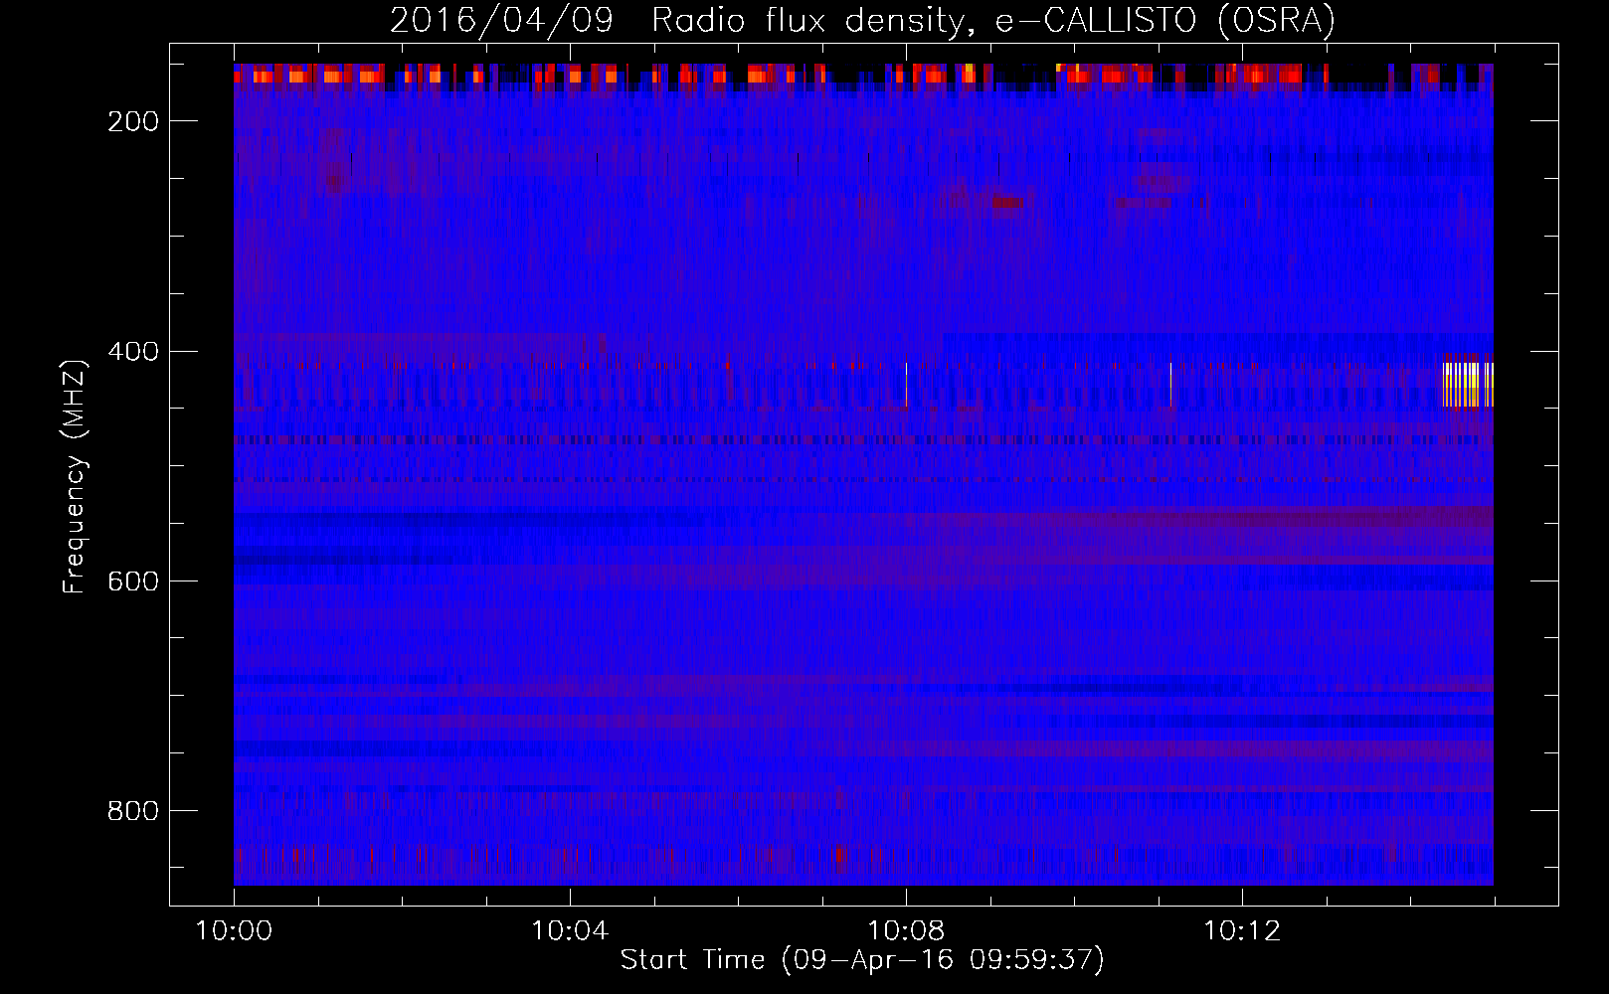This screenshot has width=1609, height=994.
Task: Click the 600 frequency tick label
Action: [x=133, y=581]
